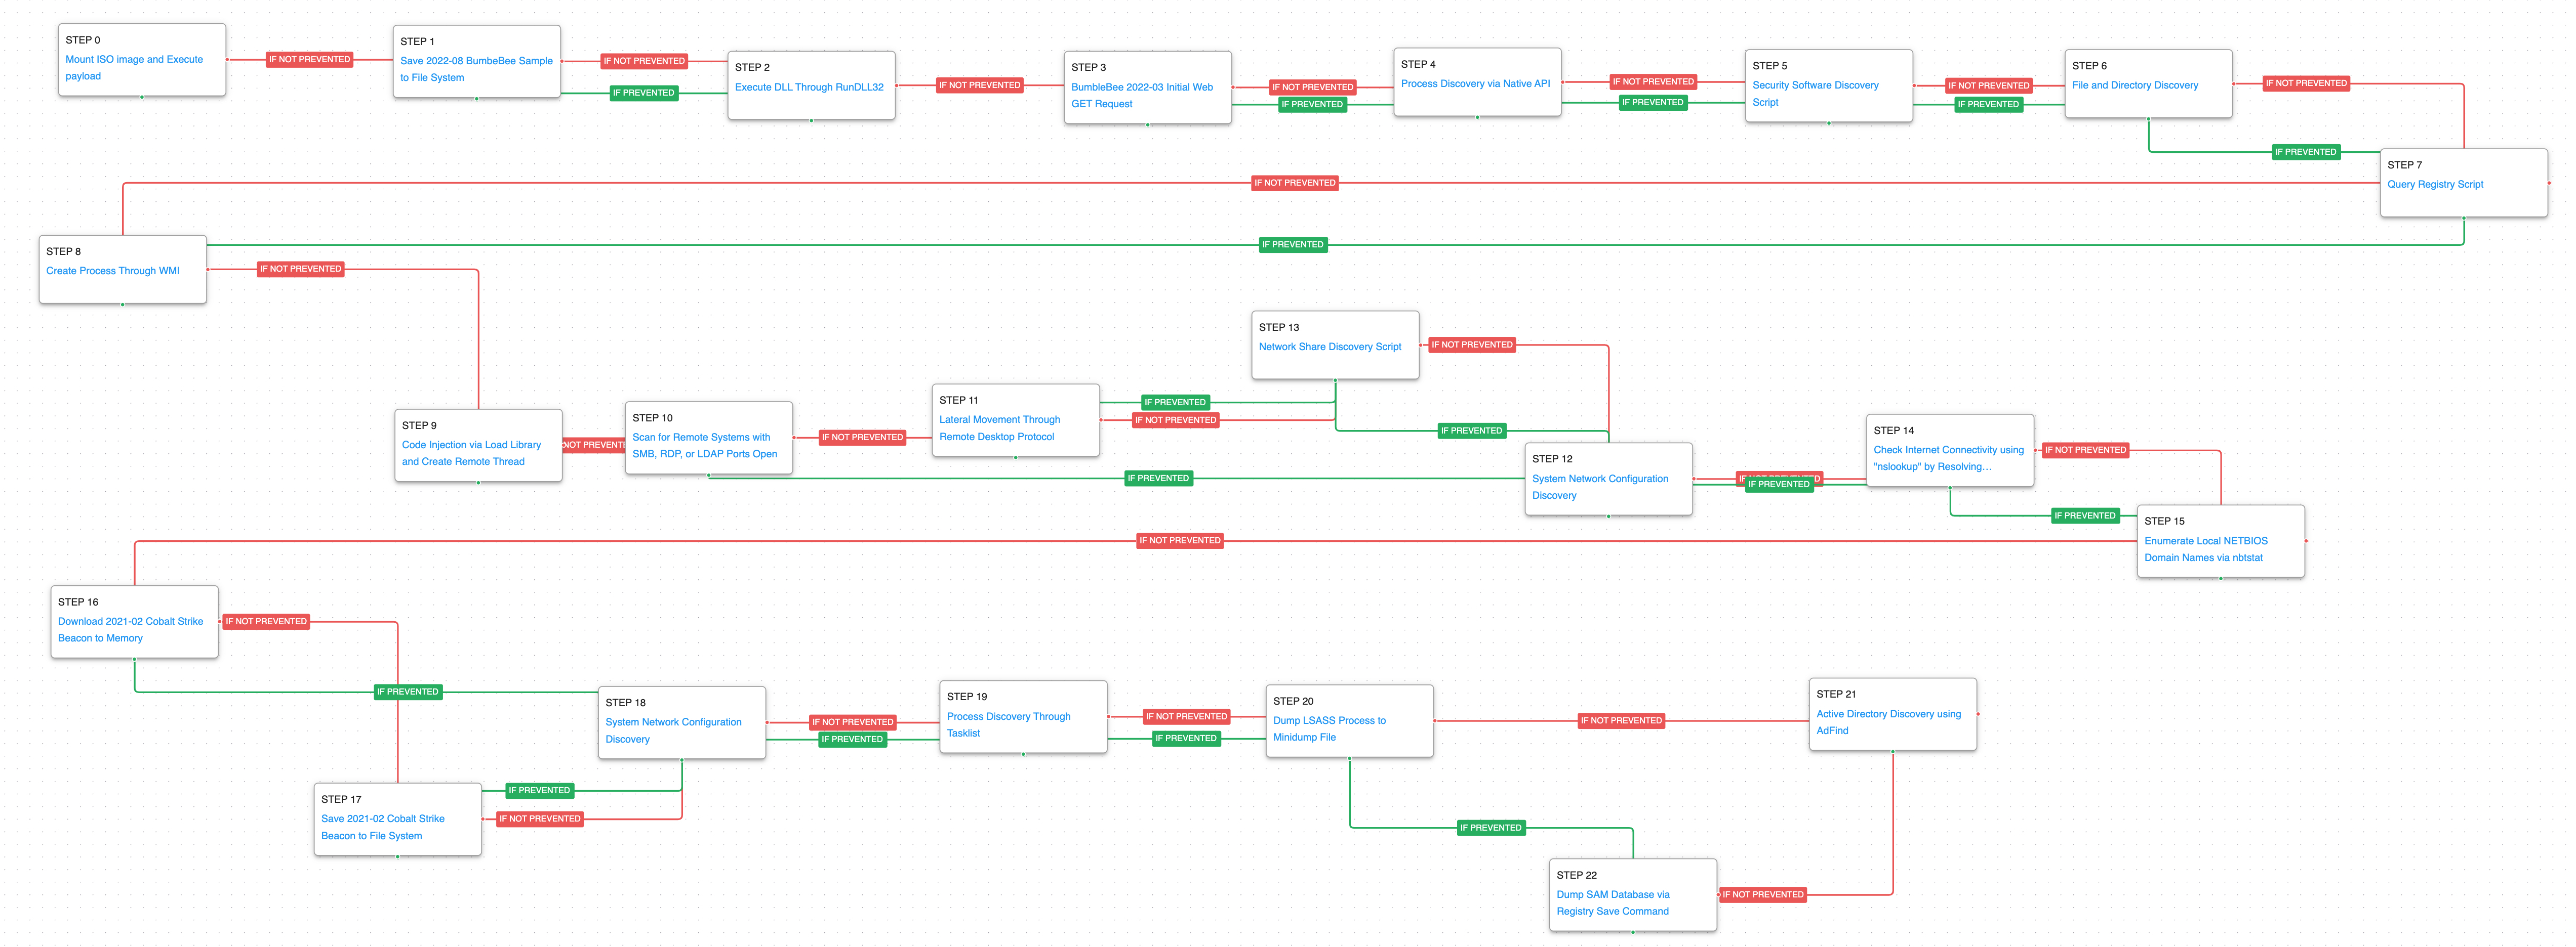Click the Mount ISO image and Execute payload link
Viewport: 2576px width, 947px height.
tap(134, 60)
